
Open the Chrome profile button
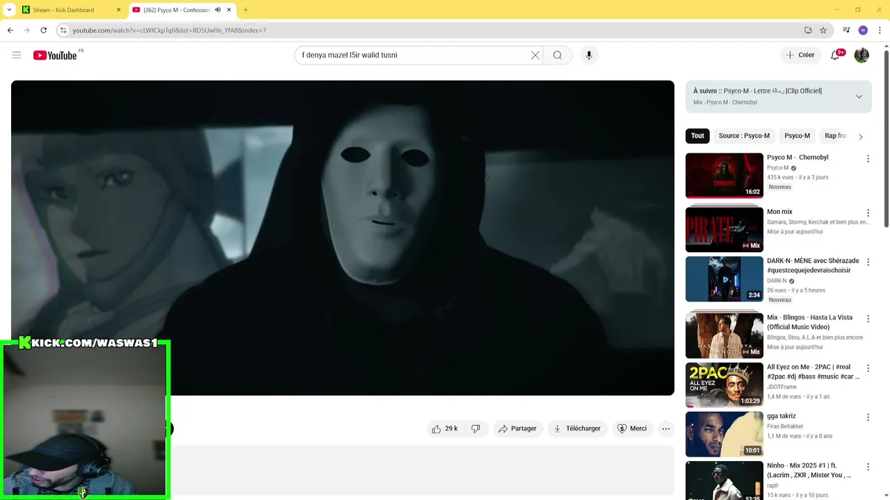click(863, 30)
